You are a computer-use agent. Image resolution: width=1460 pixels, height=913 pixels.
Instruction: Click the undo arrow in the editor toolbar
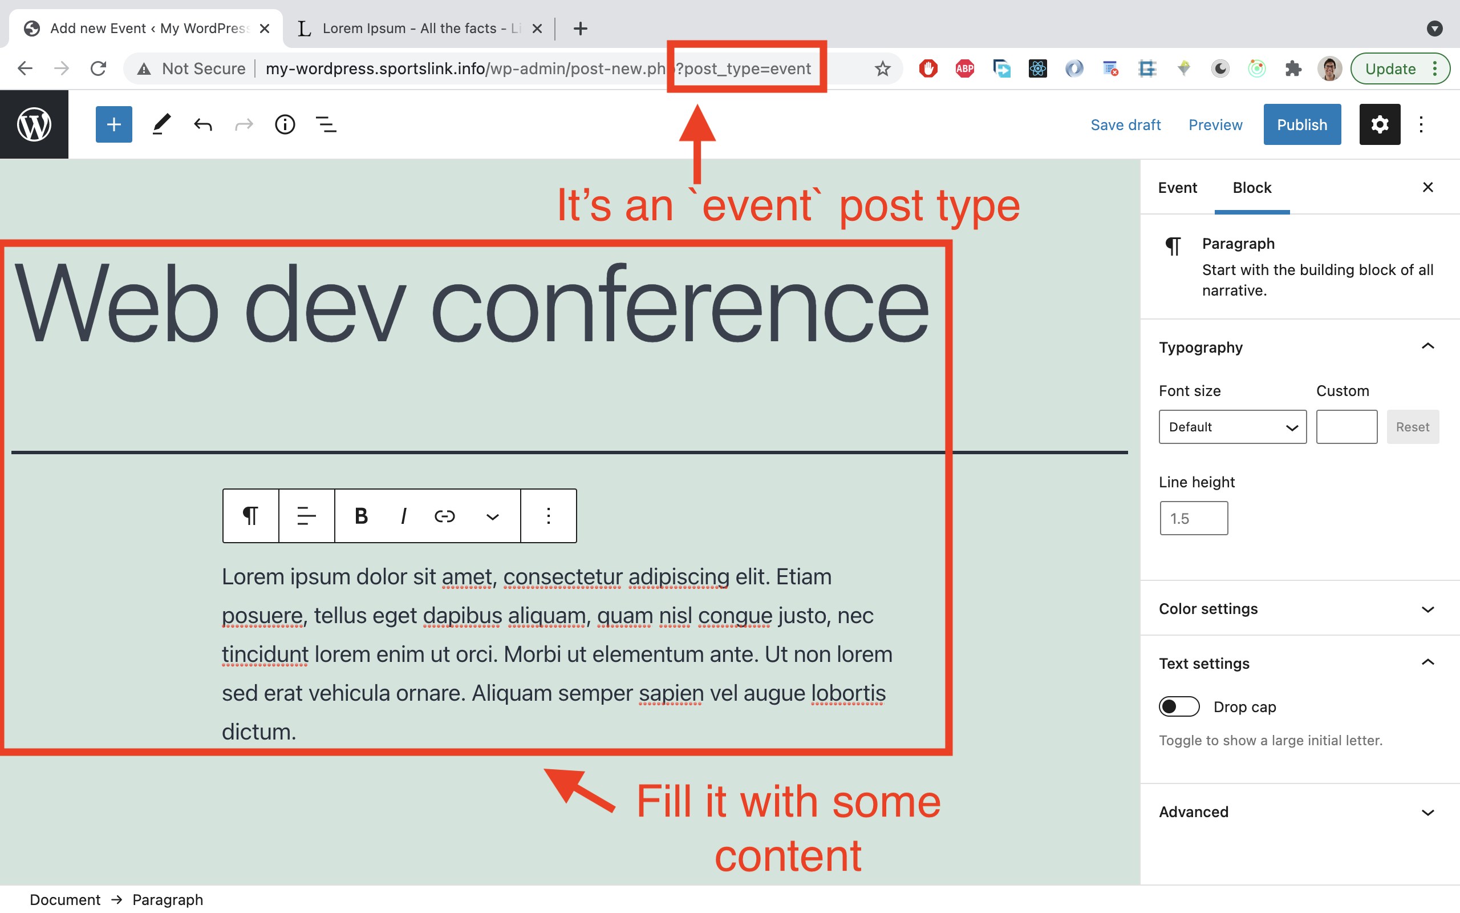202,124
